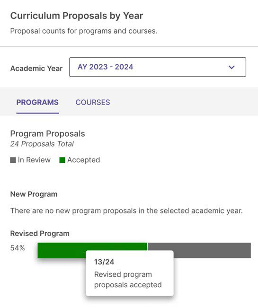Screen dimensions: 258x308
Task: Switch to the COURSES tab
Action: pyautogui.click(x=93, y=102)
